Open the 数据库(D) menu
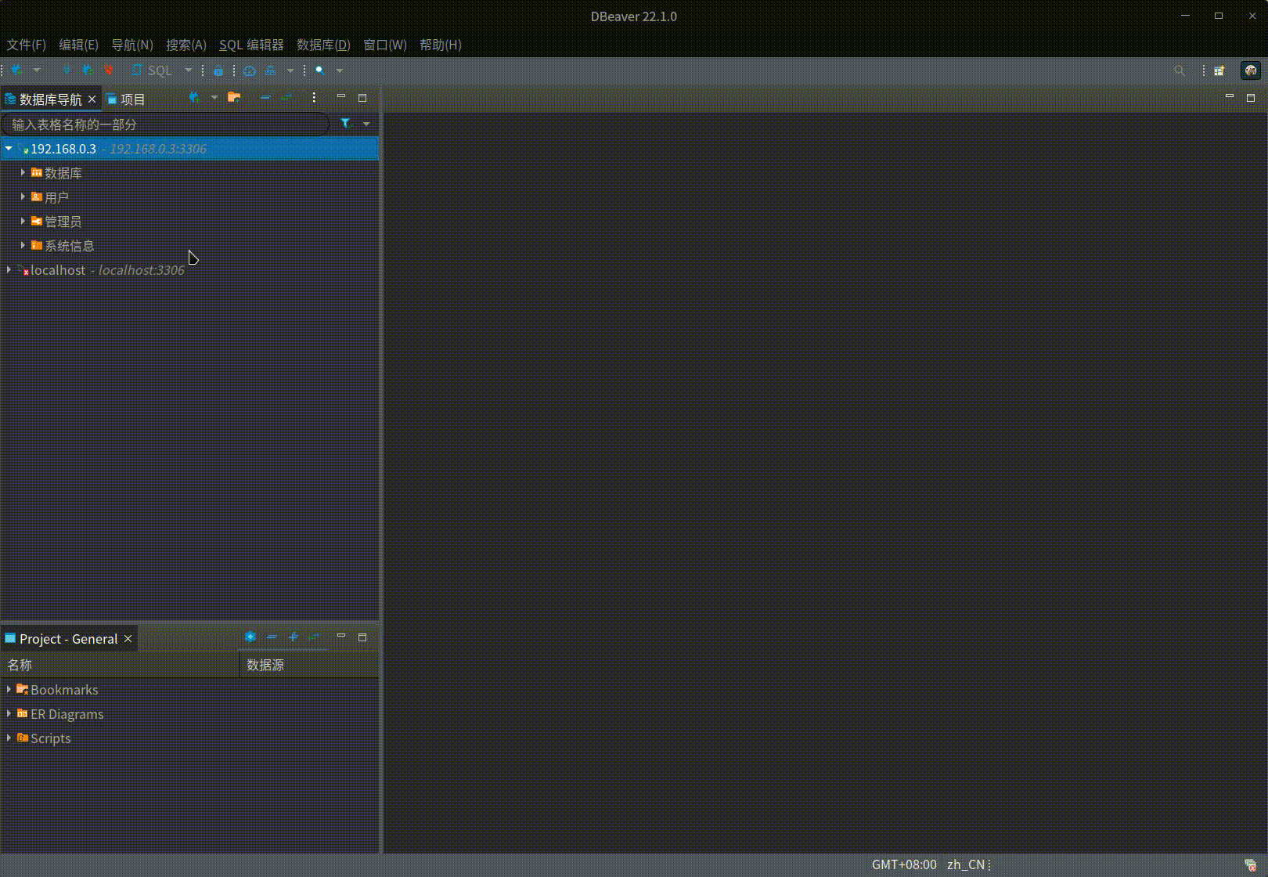 pyautogui.click(x=323, y=45)
